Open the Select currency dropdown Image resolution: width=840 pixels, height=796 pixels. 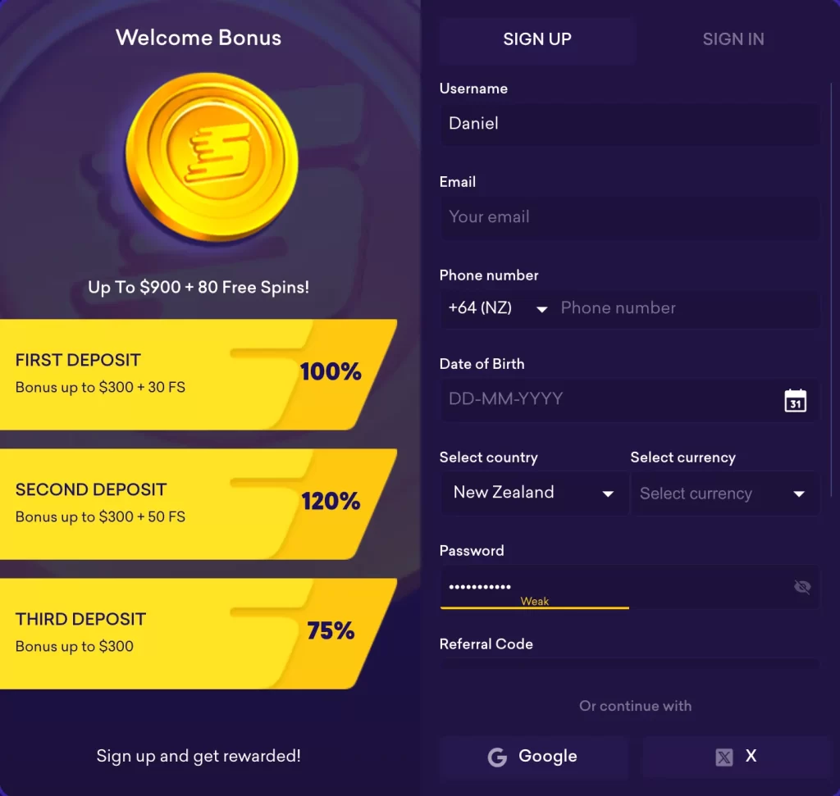point(725,494)
